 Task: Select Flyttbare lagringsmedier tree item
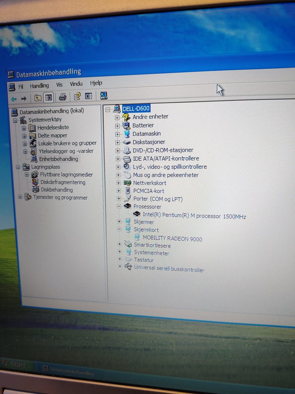tap(66, 175)
